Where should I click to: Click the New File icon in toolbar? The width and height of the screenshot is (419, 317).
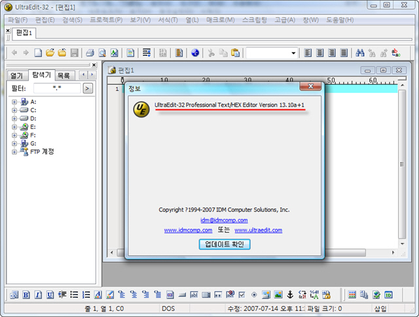tap(38, 52)
